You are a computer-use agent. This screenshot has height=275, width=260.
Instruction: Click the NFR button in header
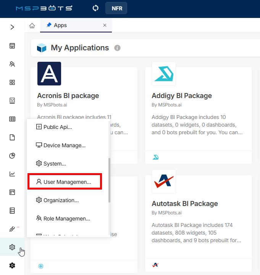tap(117, 8)
